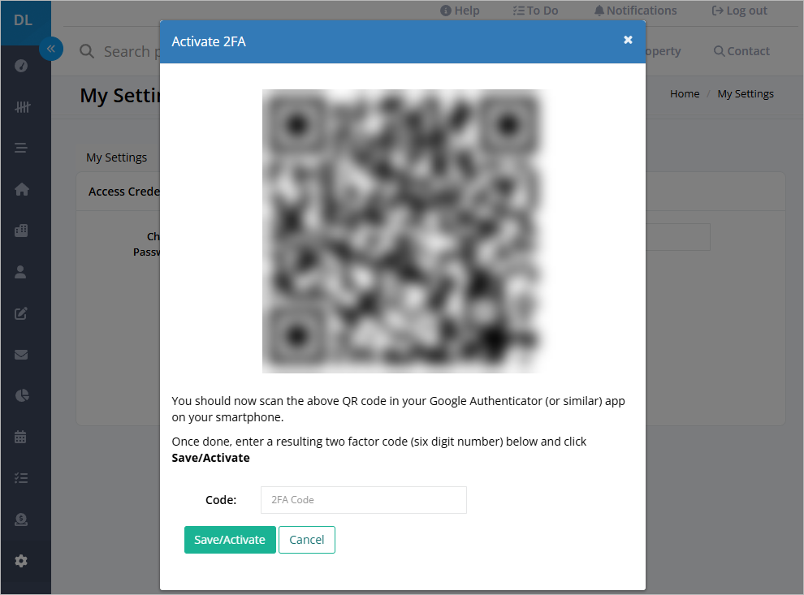Image resolution: width=804 pixels, height=595 pixels.
Task: Cancel the 2FA activation
Action: click(307, 539)
